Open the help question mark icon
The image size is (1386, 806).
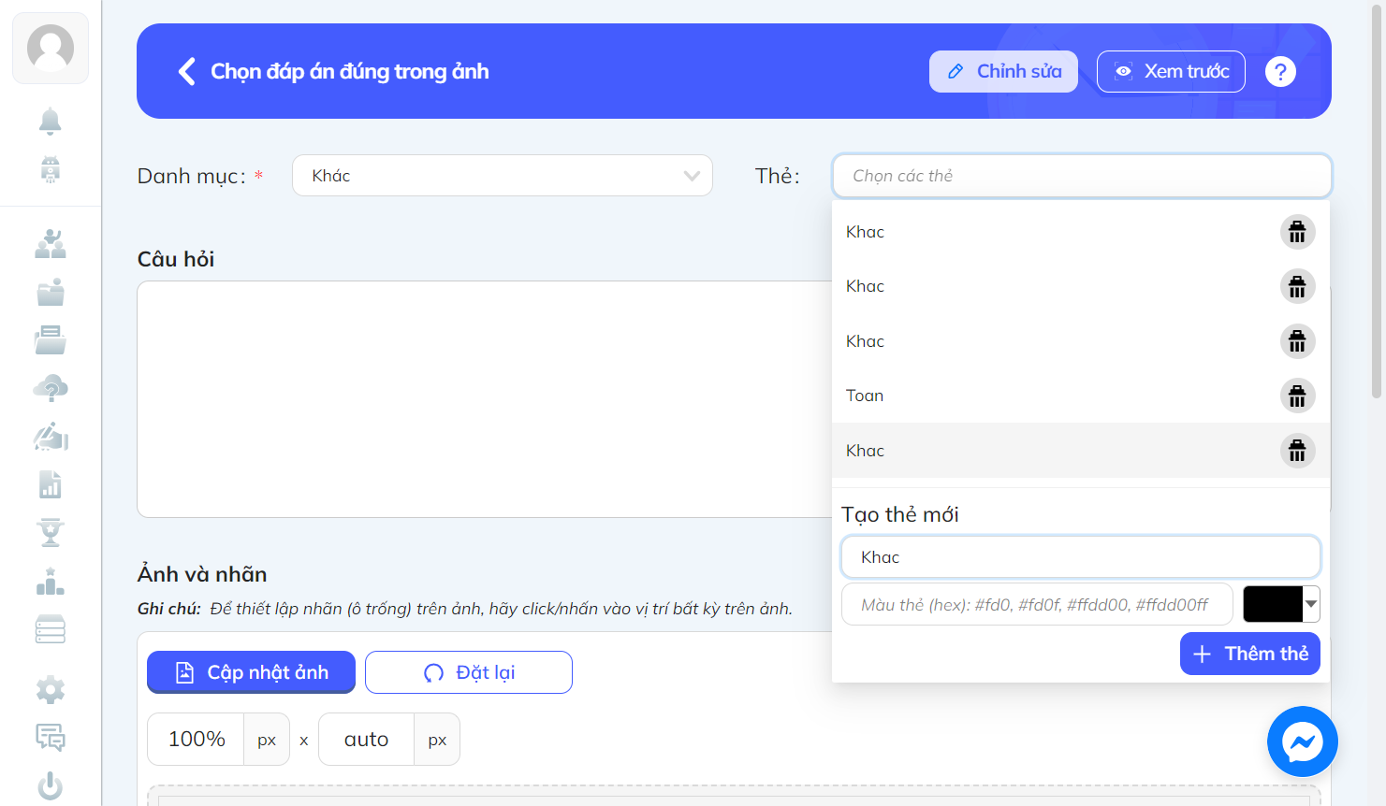tap(1280, 71)
